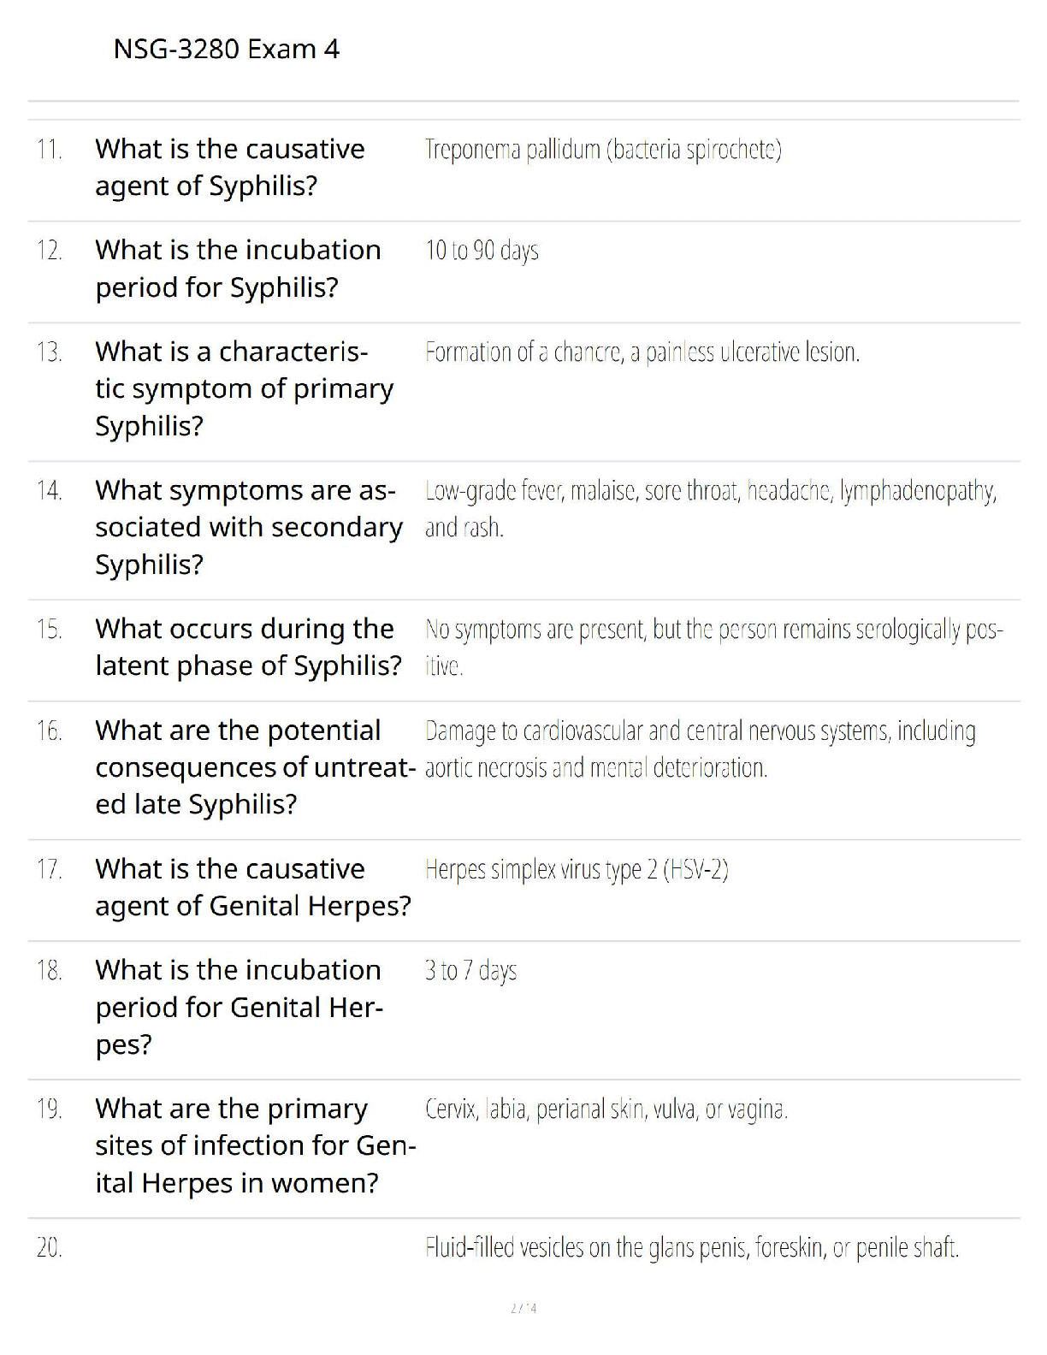Click the low-grade fever answer text
This screenshot has width=1047, height=1355.
tap(710, 508)
